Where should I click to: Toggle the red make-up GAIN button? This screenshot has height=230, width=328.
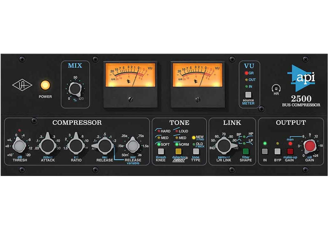[290, 151]
